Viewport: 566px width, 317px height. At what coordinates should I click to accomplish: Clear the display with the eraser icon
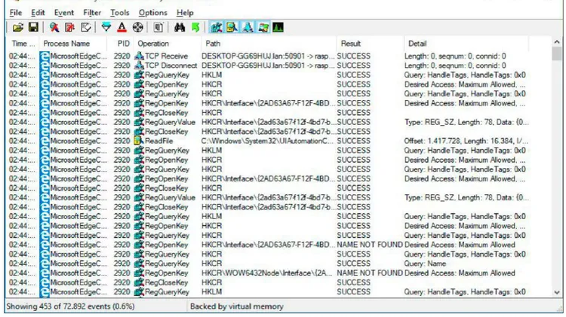pos(85,27)
